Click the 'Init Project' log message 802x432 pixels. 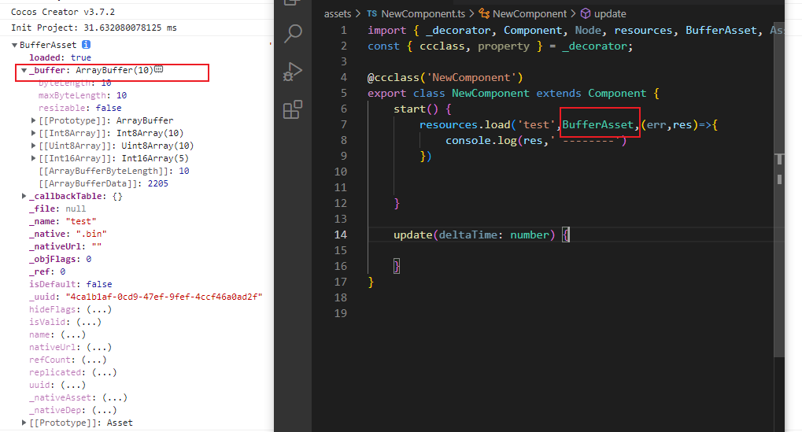[x=94, y=28]
